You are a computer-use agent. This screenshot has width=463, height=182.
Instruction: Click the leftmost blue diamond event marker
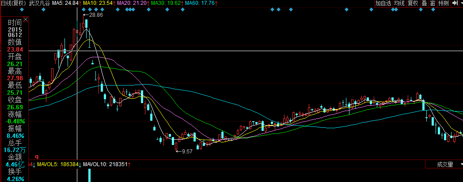pos(21,10)
